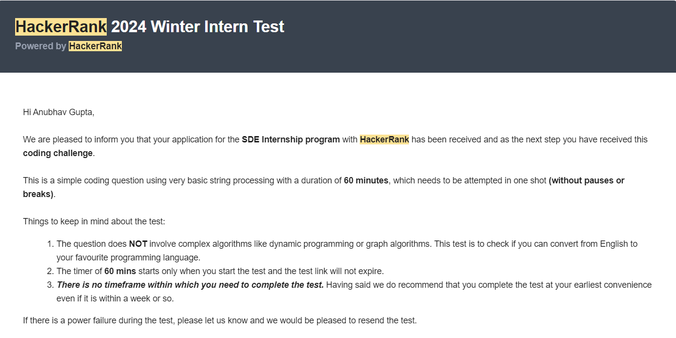Image resolution: width=676 pixels, height=338 pixels.
Task: Click highlighted HackerRank after "Powered by"
Action: 95,46
